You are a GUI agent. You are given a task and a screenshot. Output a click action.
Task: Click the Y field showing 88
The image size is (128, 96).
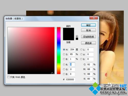click(x=90, y=74)
